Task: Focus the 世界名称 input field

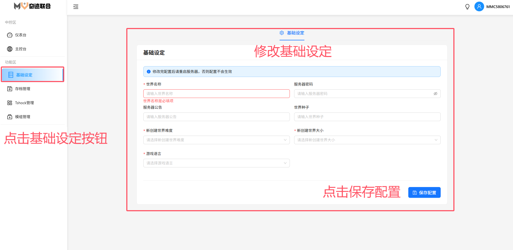Action: (216, 94)
